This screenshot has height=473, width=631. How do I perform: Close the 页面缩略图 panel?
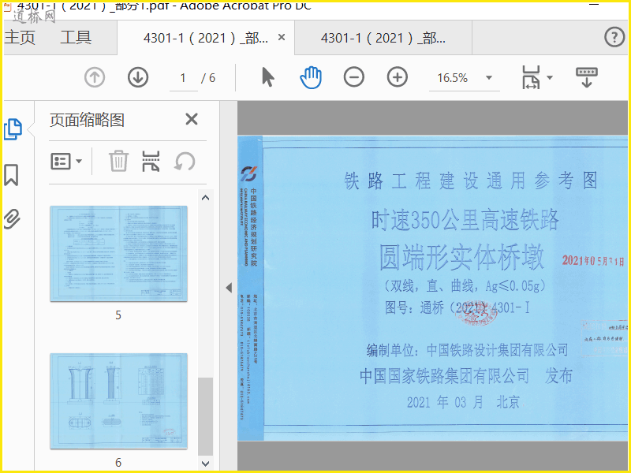tap(191, 119)
